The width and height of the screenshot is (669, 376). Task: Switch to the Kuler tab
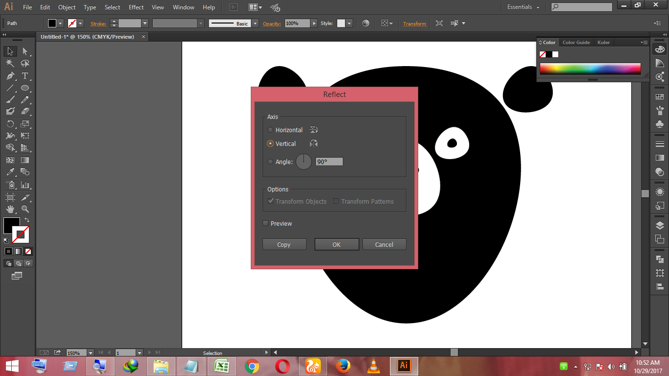603,43
